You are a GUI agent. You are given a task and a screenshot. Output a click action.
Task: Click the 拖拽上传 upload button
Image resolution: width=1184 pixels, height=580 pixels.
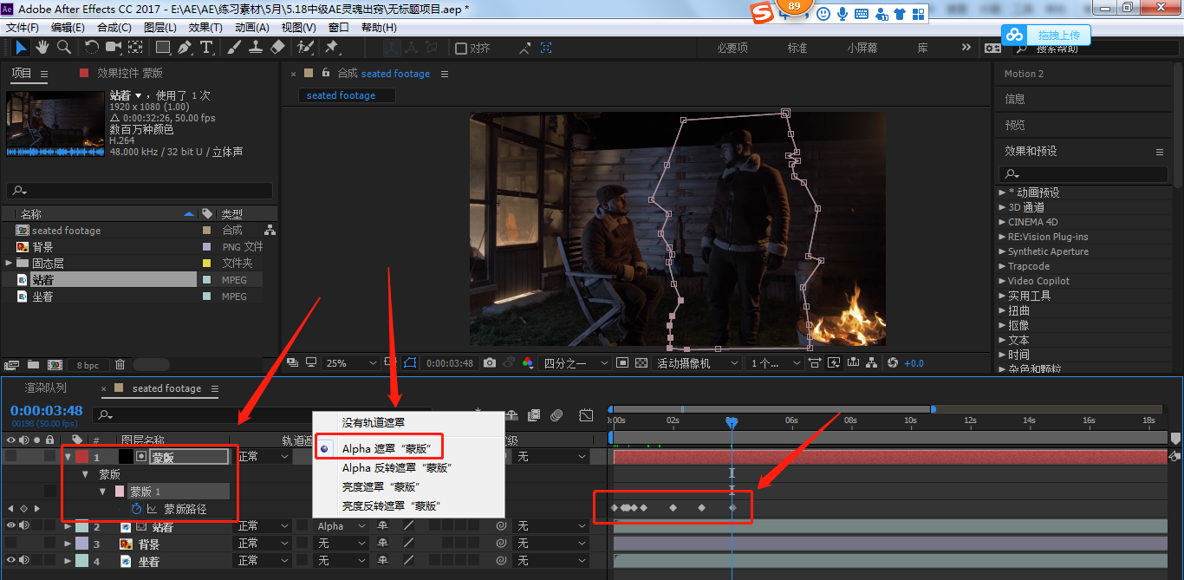[x=1046, y=36]
